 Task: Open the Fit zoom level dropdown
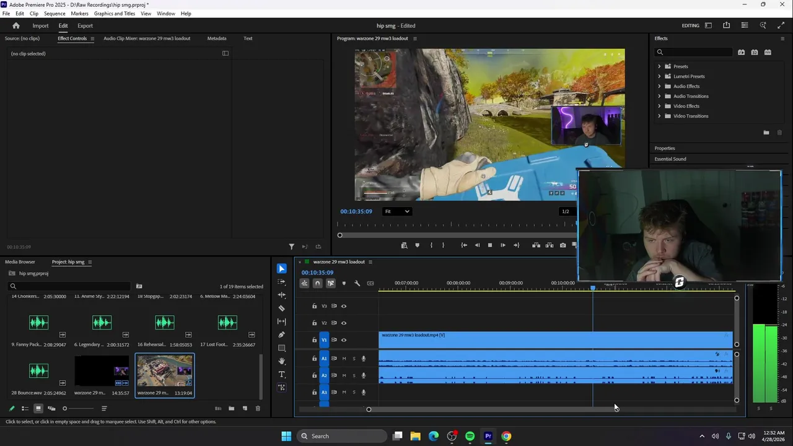(396, 211)
